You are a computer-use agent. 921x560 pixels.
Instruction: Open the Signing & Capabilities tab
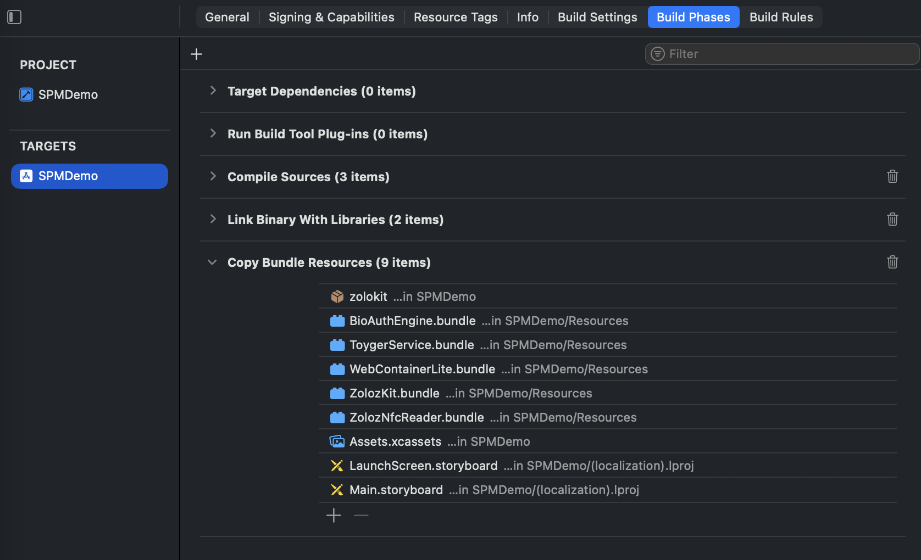click(x=331, y=17)
